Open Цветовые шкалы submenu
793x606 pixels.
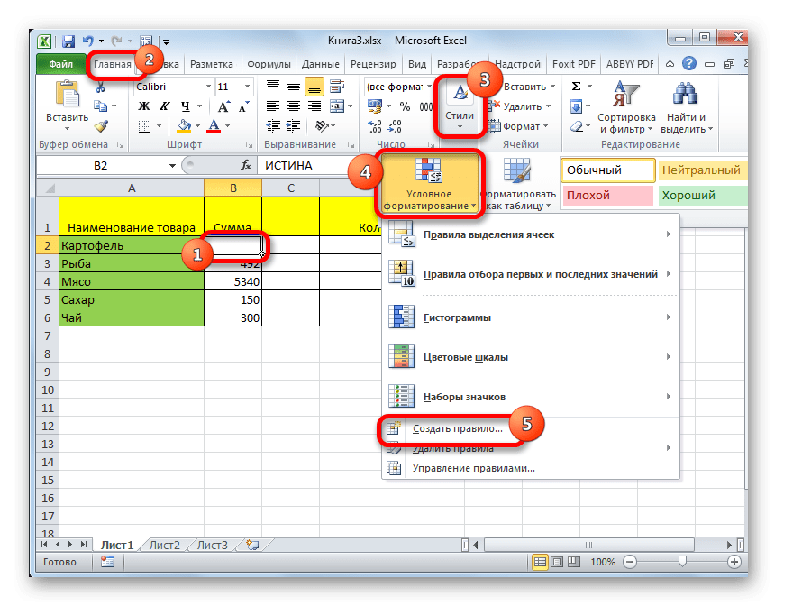[x=531, y=357]
